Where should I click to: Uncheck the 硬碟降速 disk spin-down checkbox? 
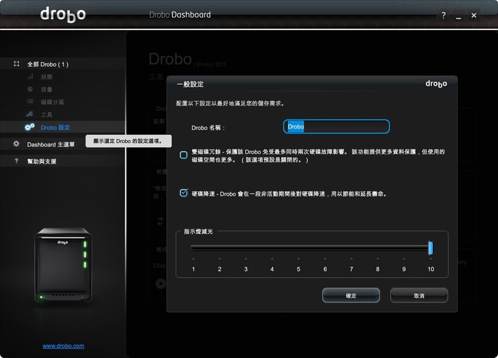coord(183,194)
